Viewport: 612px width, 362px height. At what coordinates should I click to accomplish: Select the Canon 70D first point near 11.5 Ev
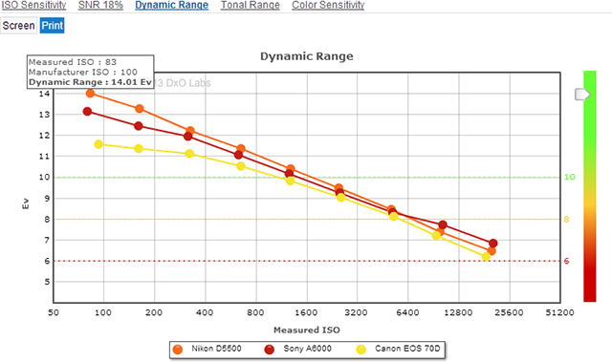[x=98, y=144]
